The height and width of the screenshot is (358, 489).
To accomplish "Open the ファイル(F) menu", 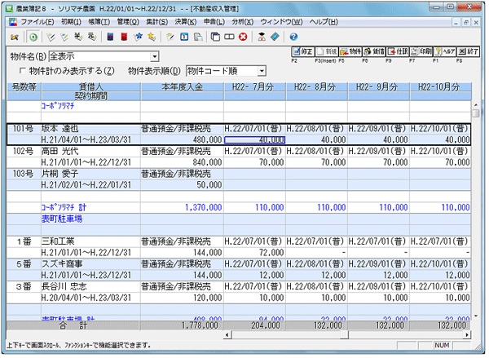I will tap(37, 20).
